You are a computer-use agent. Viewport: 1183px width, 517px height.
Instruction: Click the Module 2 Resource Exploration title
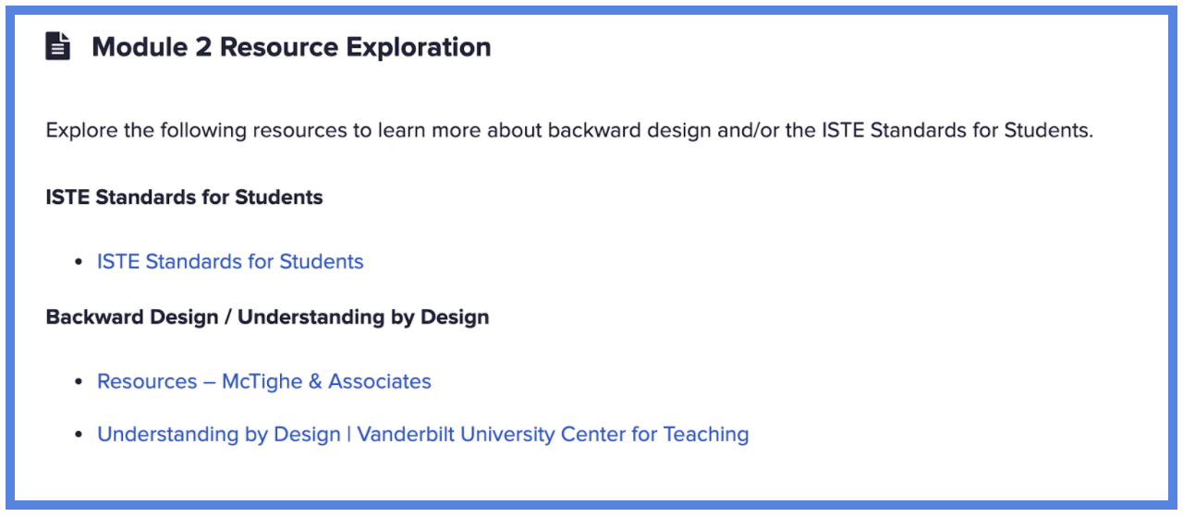291,47
